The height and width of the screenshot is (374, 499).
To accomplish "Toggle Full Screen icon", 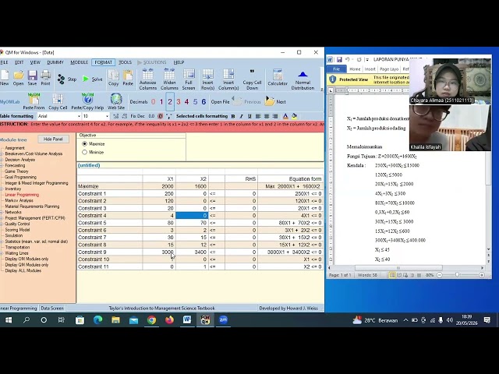I will (189, 79).
